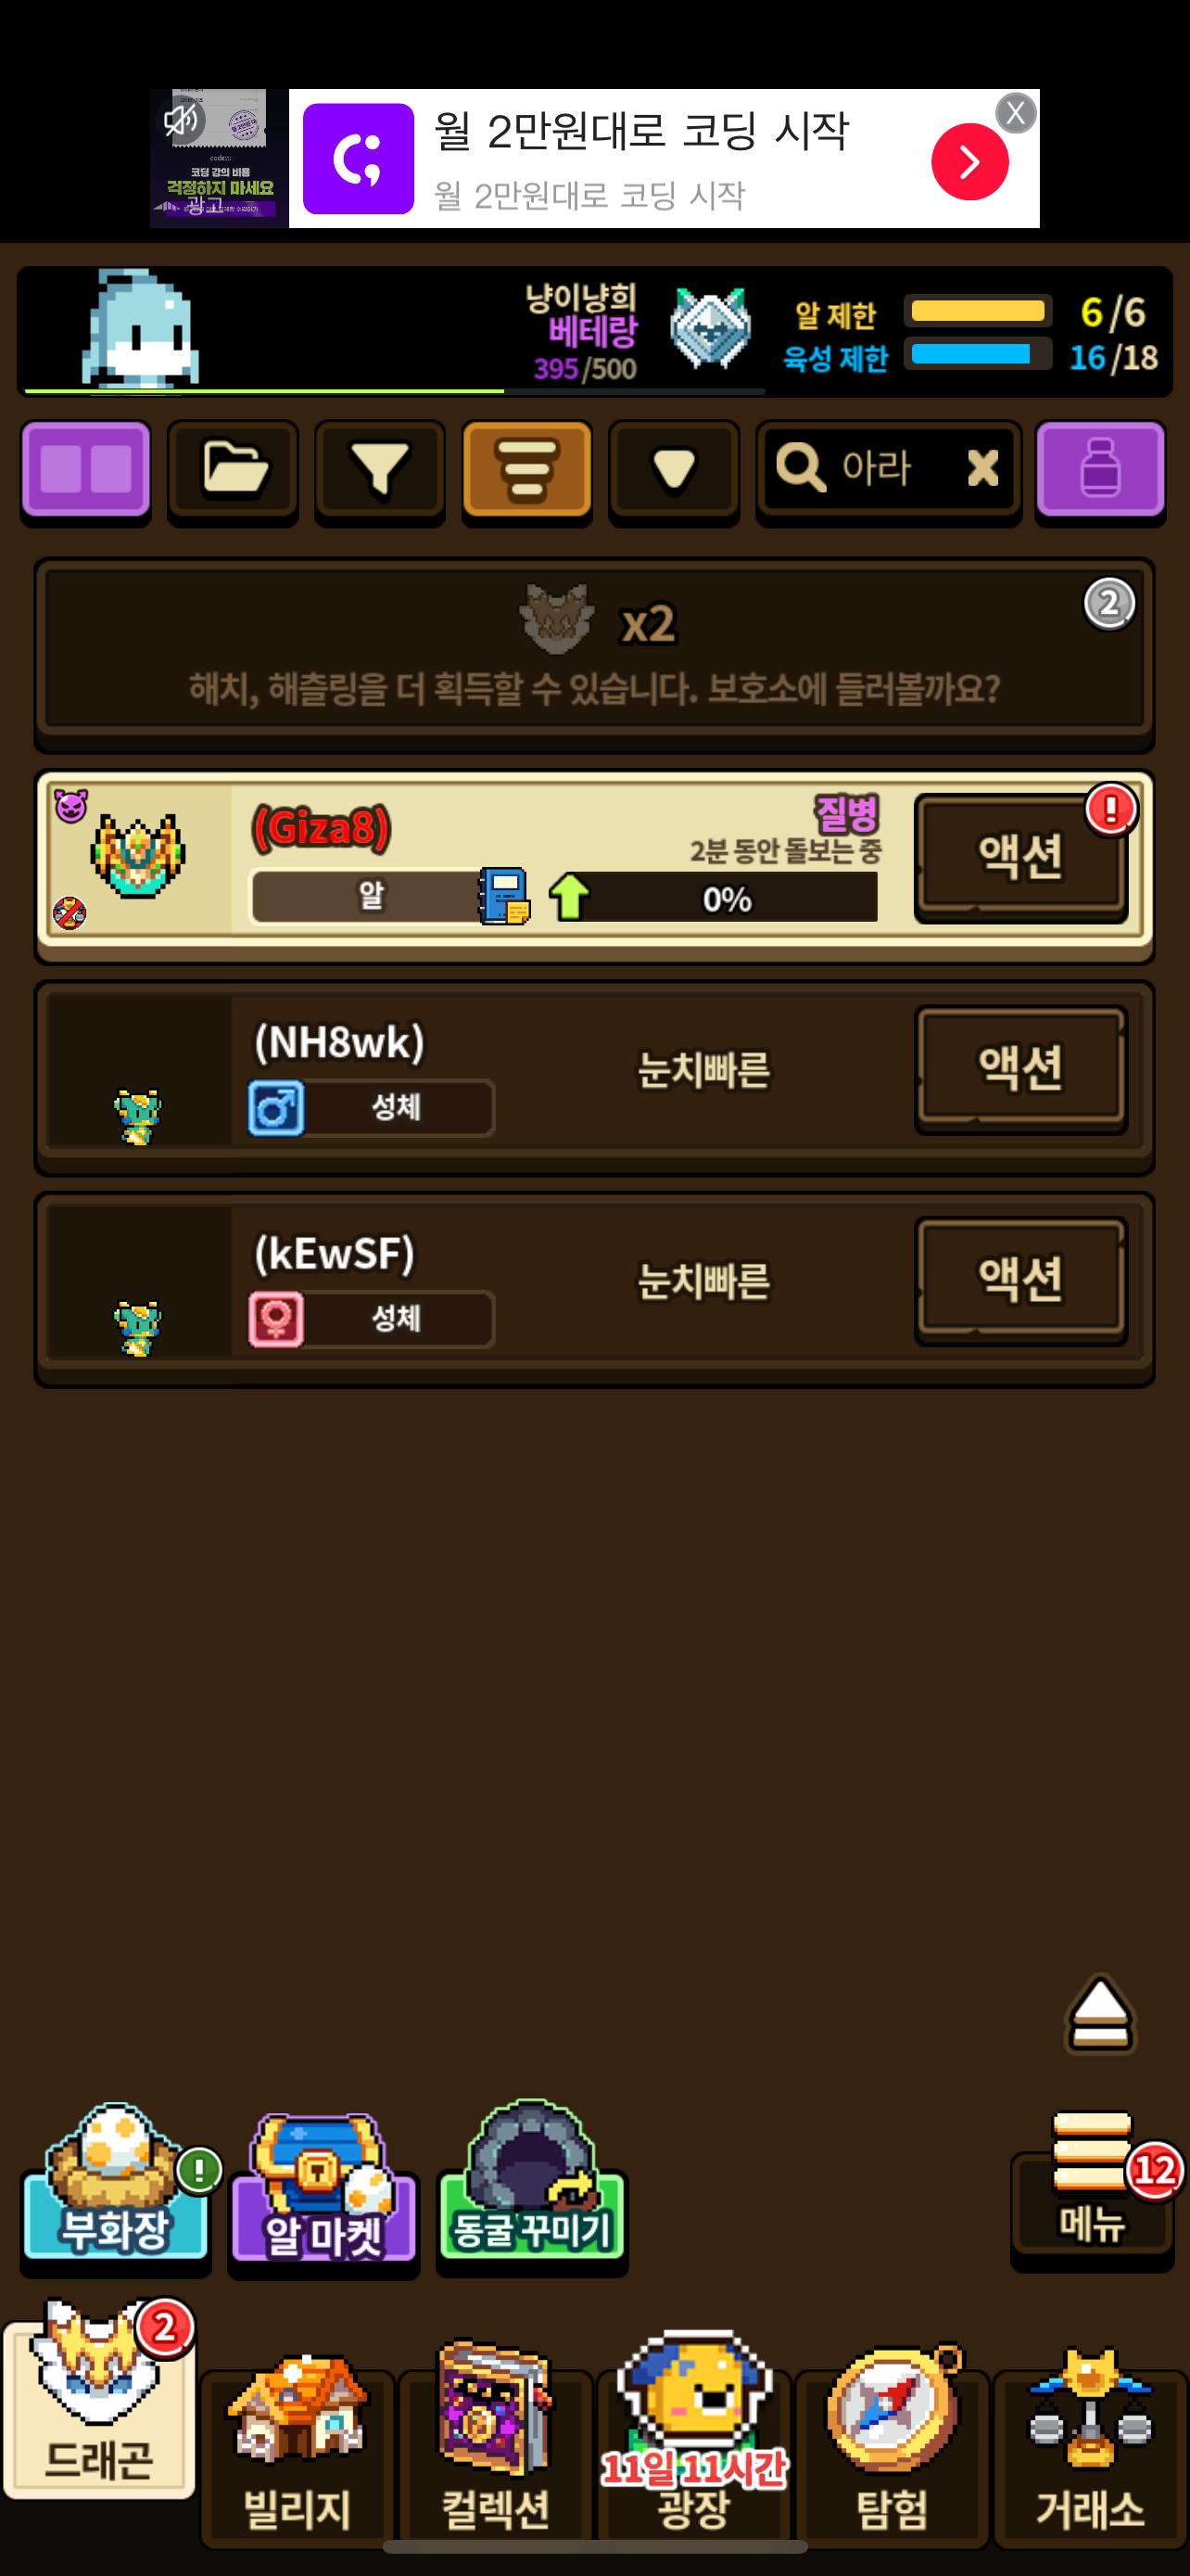Mute toggle on the ad video

coord(183,122)
